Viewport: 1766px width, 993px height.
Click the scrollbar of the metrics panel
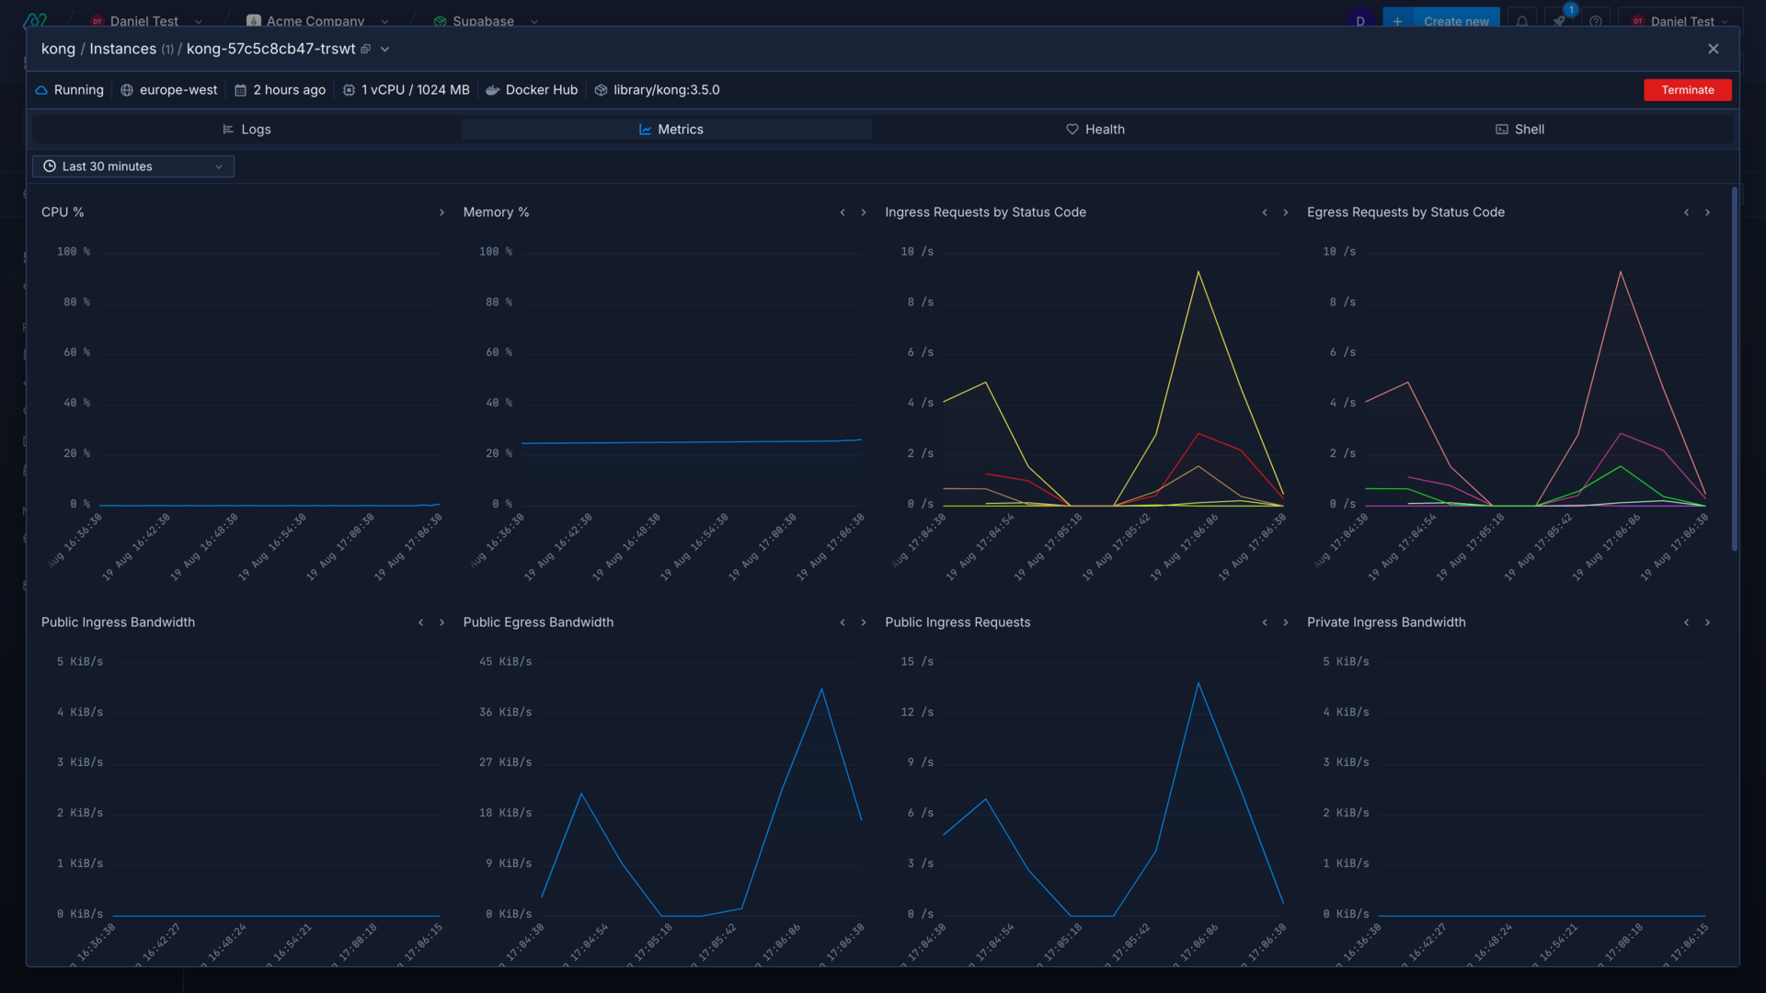tap(1735, 368)
